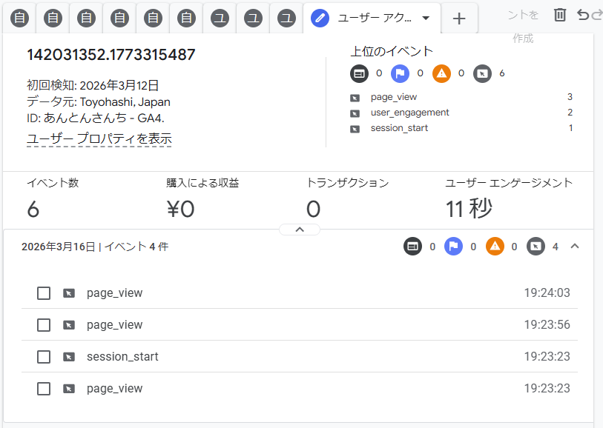The image size is (603, 428).
Task: Click the blue flag icon under 上位のイベント
Action: tap(400, 73)
